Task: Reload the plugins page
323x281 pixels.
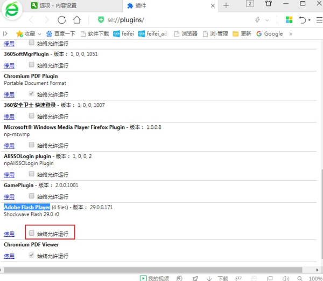Action: click(x=61, y=20)
